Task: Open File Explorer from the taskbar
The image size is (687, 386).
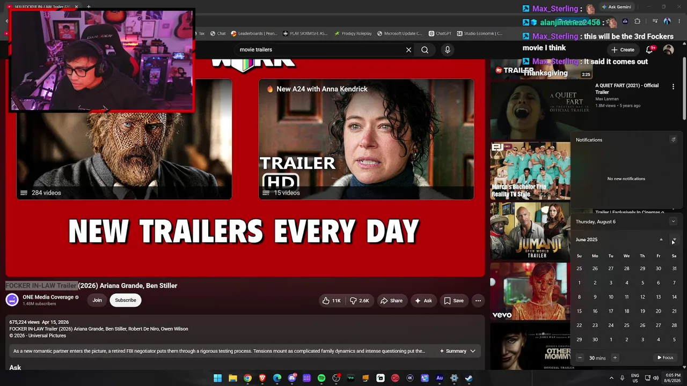Action: pyautogui.click(x=232, y=378)
